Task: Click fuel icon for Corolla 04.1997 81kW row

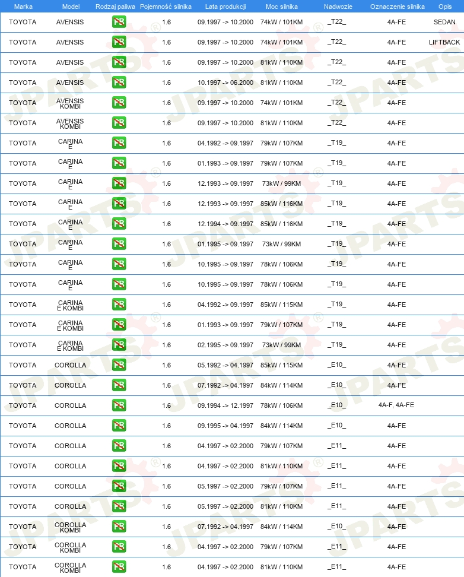Action: (119, 466)
